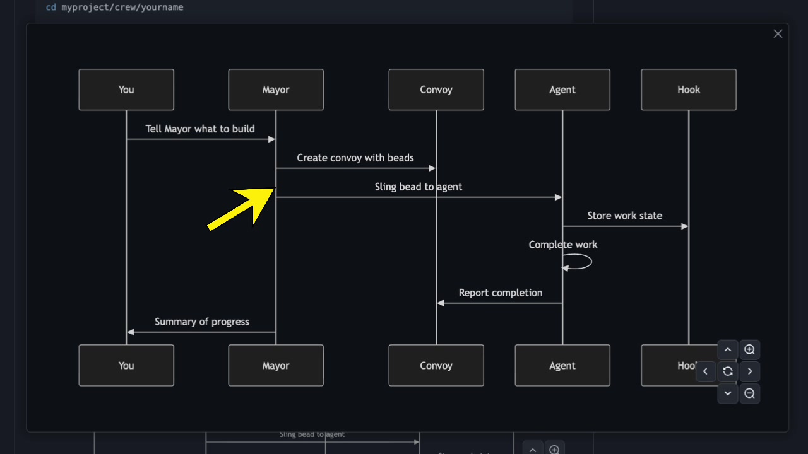This screenshot has width=808, height=454.
Task: Click the 'Sling bead to agent' message label
Action: coord(418,187)
